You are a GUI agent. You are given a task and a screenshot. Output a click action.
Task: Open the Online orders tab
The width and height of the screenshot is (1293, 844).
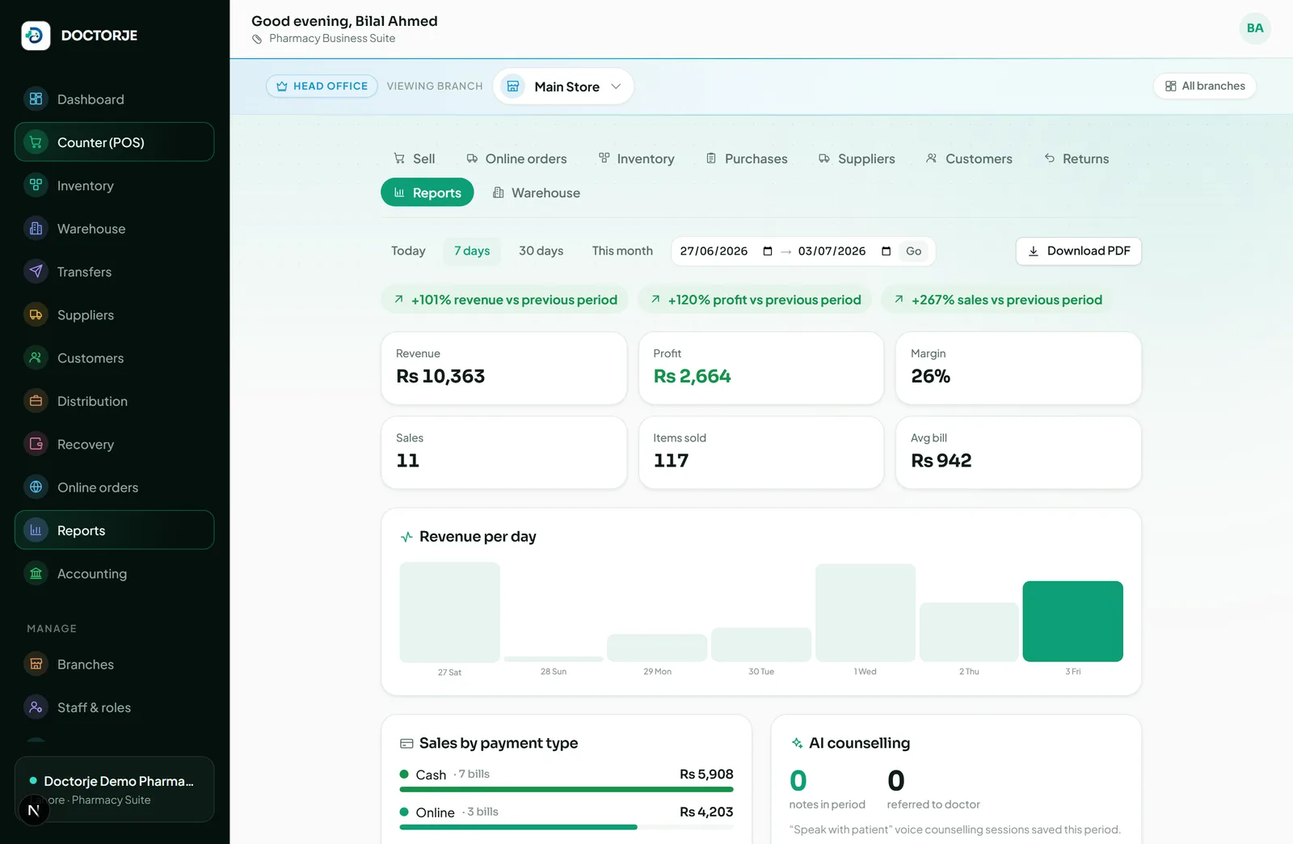(516, 158)
